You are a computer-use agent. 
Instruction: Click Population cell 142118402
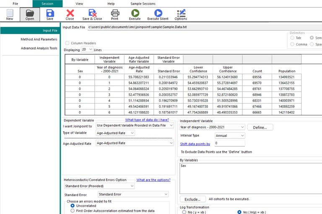pyautogui.click(x=287, y=112)
